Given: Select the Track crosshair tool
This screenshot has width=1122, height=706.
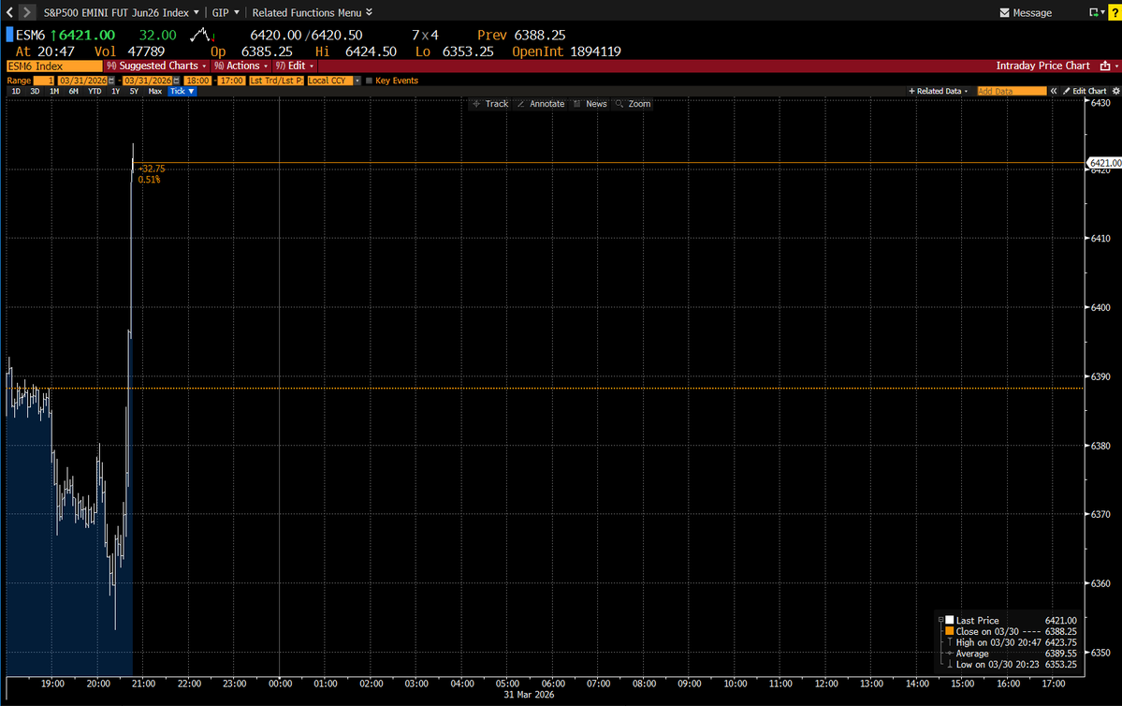Looking at the screenshot, I should (x=490, y=104).
